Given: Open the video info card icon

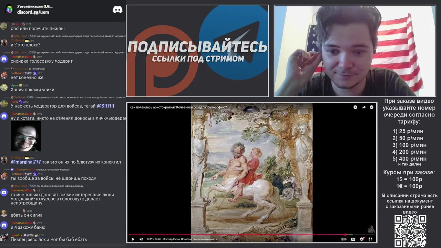Looking at the screenshot, I should click(371, 107).
